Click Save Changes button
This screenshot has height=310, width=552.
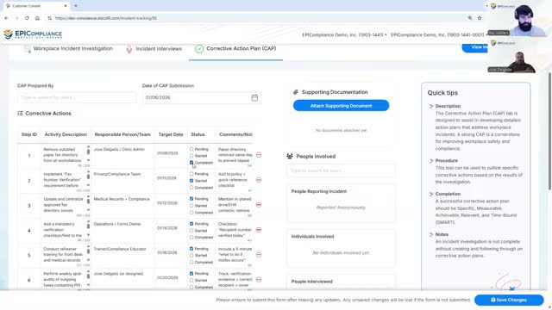tap(509, 300)
